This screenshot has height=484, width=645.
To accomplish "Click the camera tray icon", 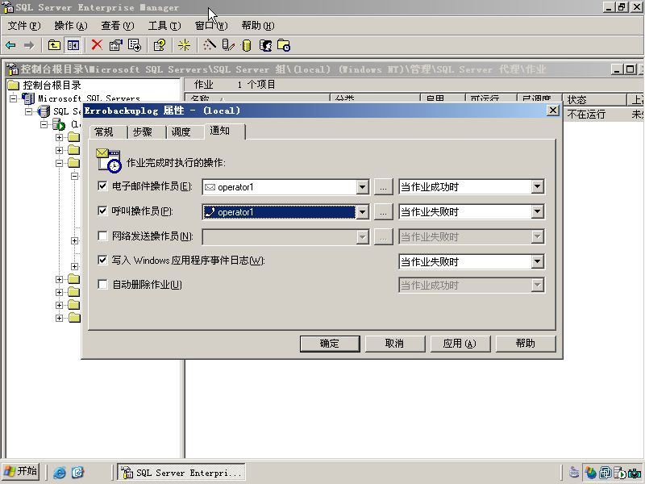I will pos(635,473).
